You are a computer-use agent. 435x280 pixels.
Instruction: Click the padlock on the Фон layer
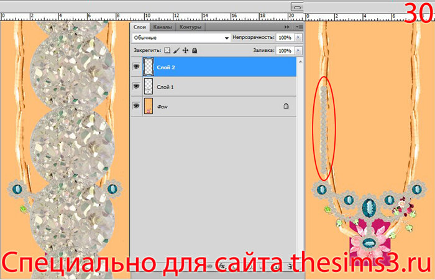(285, 107)
